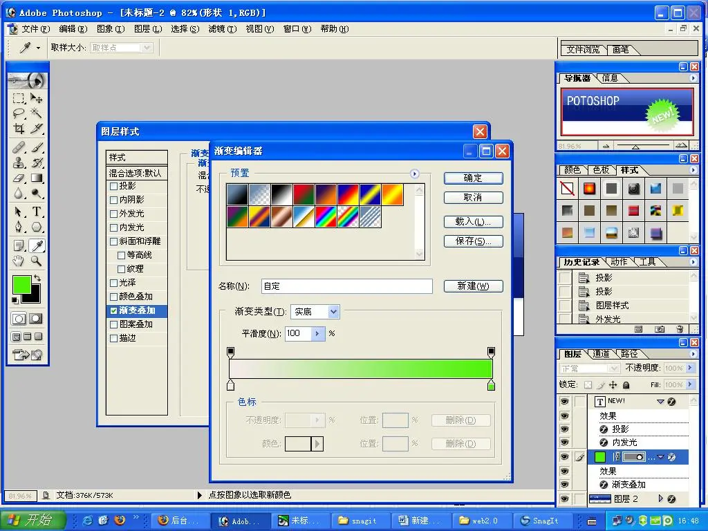708x531 pixels.
Task: Select the dodge tool
Action: pos(37,194)
